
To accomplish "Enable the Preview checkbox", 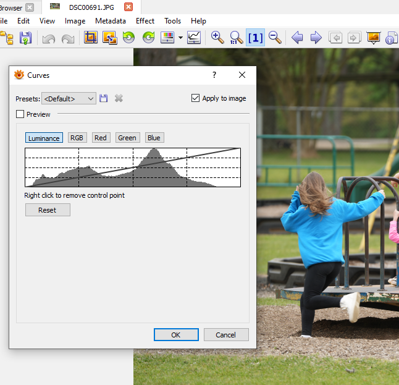I will pos(20,114).
